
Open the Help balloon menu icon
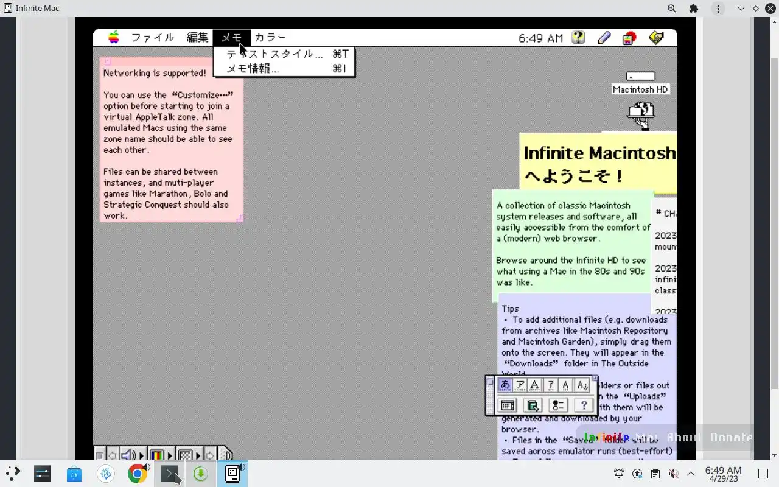[578, 38]
